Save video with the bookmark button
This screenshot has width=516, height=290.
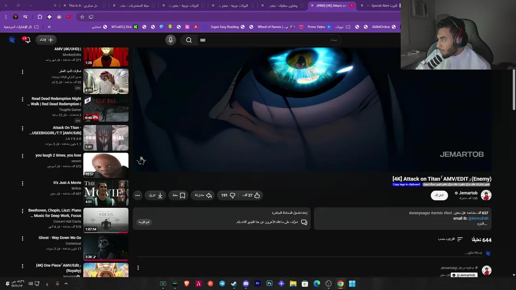pyautogui.click(x=179, y=195)
